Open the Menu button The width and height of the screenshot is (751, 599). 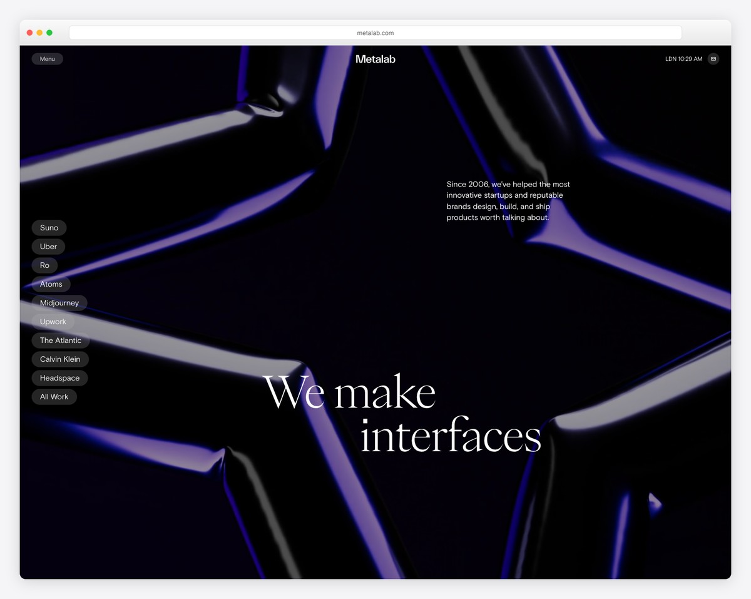click(47, 58)
